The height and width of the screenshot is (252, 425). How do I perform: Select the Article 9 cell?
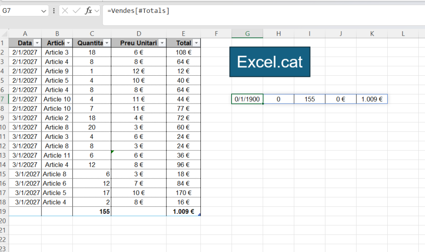(57, 71)
